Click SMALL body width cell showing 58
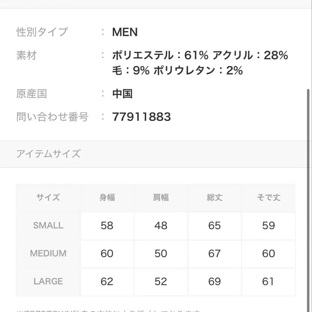 click(107, 226)
